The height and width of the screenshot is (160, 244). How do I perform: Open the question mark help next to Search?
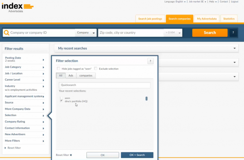(233, 33)
